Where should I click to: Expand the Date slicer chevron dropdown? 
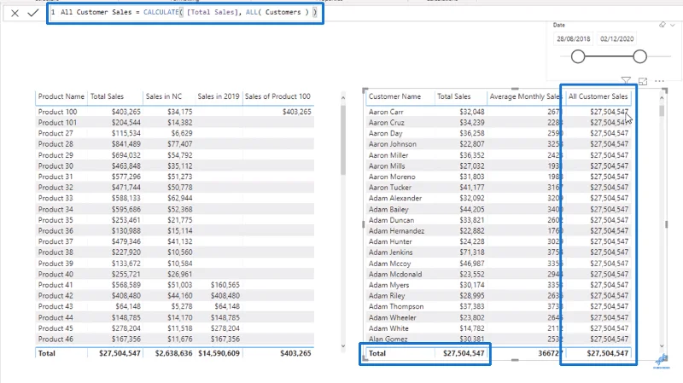pos(673,26)
